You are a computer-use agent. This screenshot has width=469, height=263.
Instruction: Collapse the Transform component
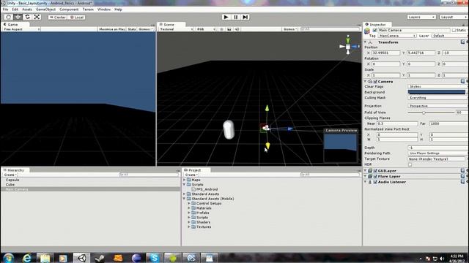366,42
